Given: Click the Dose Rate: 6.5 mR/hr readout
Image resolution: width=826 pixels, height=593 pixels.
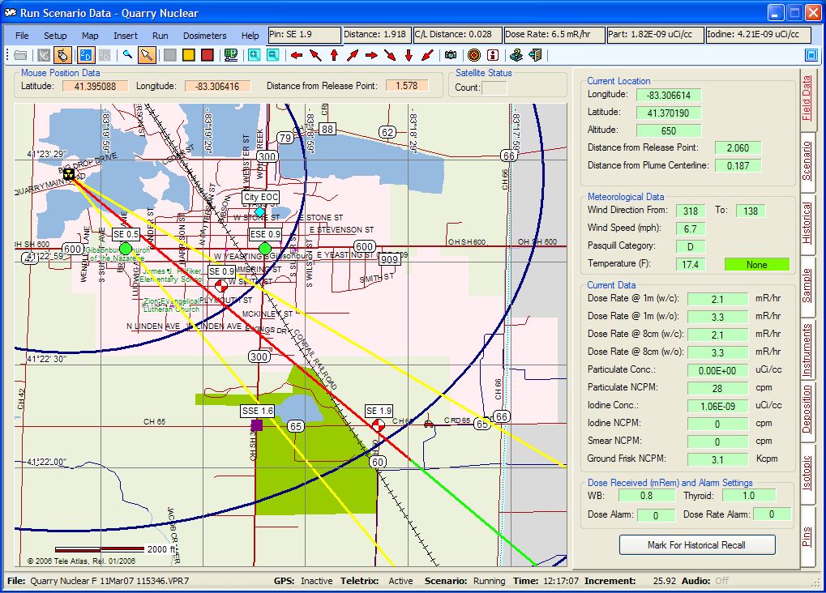Looking at the screenshot, I should coord(554,35).
